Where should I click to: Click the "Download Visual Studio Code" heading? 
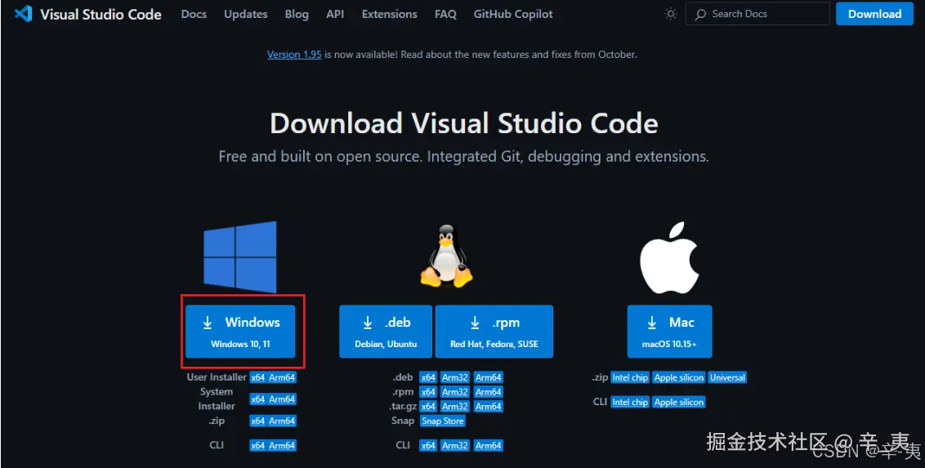tap(463, 124)
